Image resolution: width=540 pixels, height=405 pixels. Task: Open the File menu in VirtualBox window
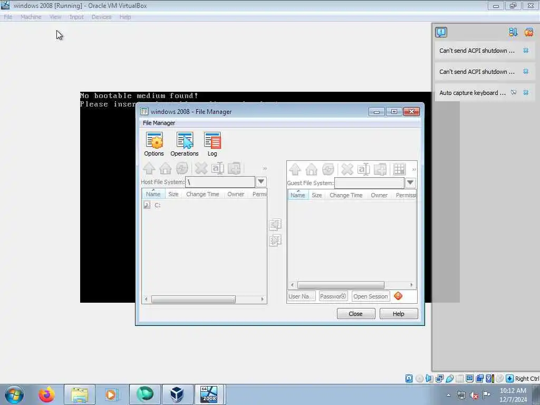click(8, 17)
